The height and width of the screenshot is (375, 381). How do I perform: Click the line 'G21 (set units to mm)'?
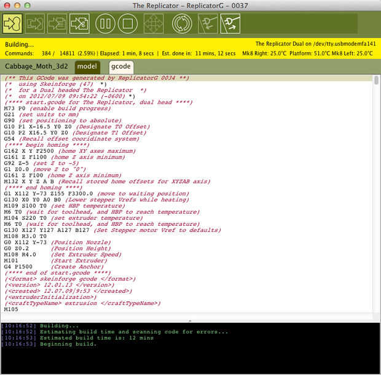click(x=41, y=114)
